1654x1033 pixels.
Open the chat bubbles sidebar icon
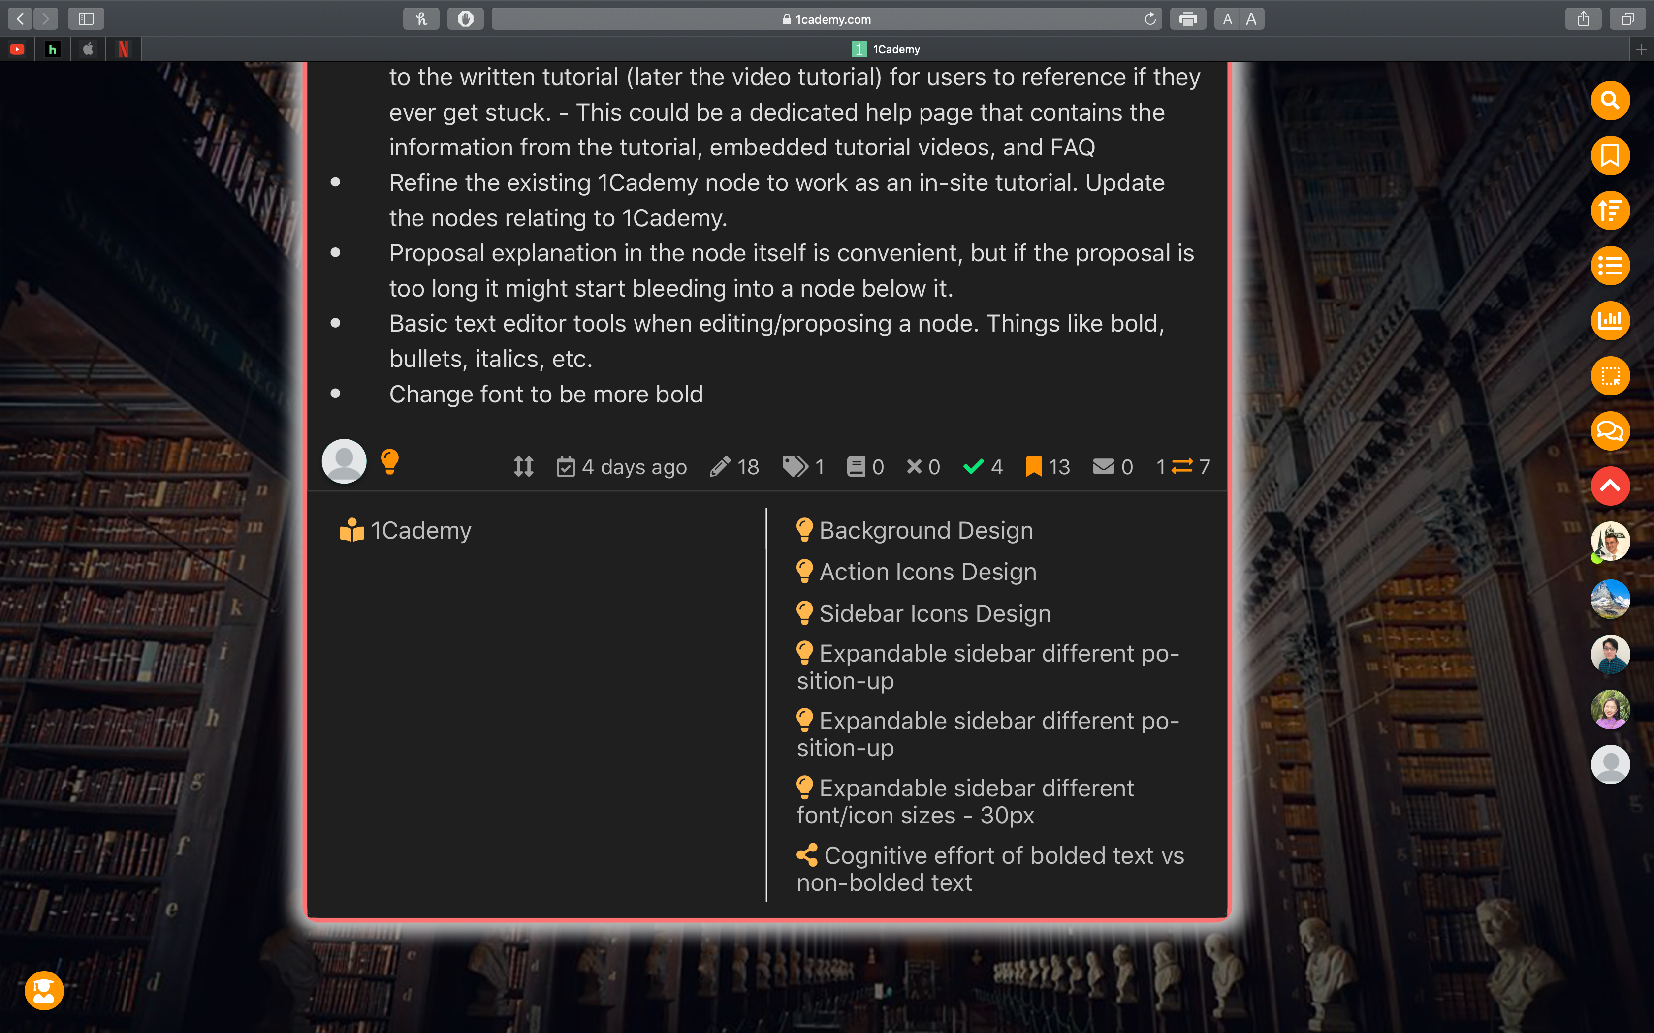pyautogui.click(x=1610, y=431)
